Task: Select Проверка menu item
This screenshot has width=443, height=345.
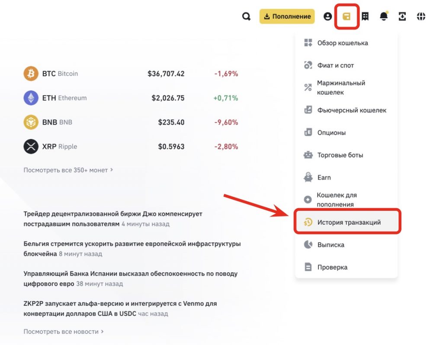Action: click(347, 267)
